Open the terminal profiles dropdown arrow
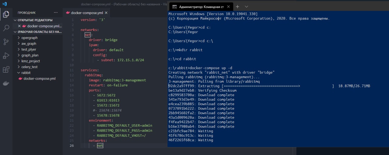Image resolution: width=389 pixels, height=155 pixels. (246, 6)
